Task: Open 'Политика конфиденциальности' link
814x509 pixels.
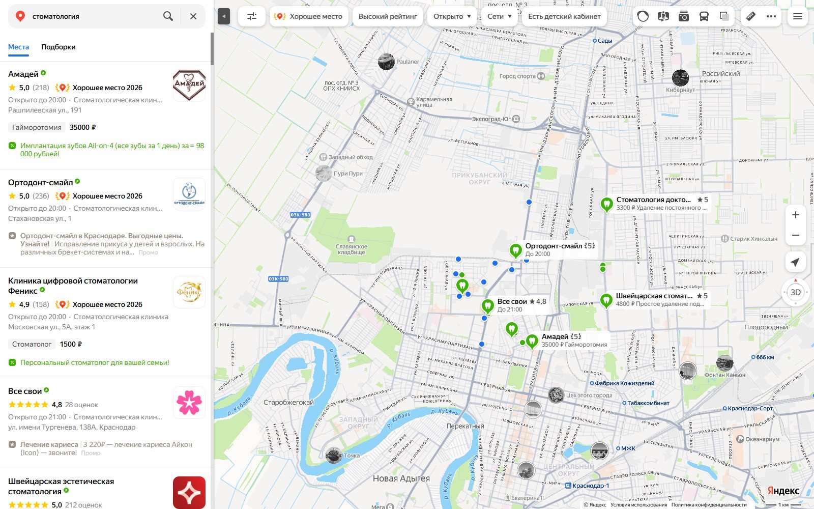Action: [x=709, y=505]
